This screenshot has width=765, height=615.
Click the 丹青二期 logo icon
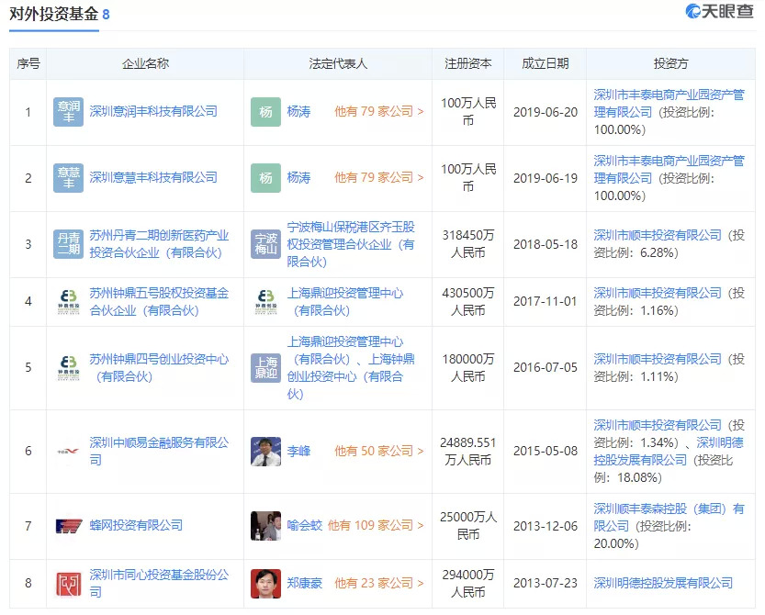tap(68, 244)
